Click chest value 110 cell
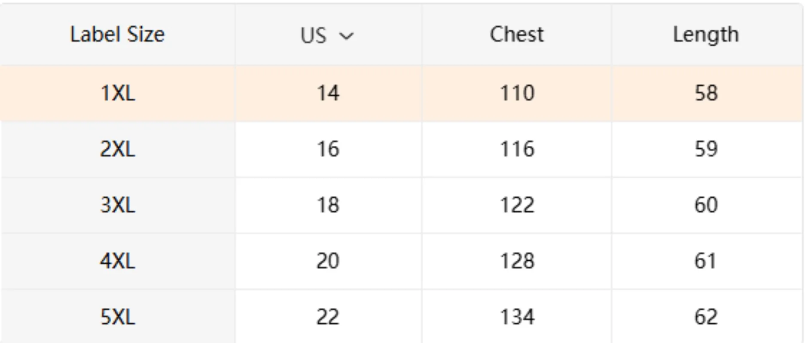Viewport: 805px width, 343px height. coord(517,93)
